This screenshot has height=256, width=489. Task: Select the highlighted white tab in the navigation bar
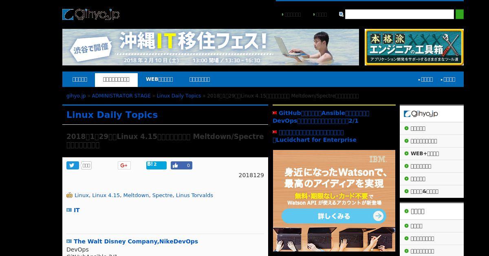point(116,80)
